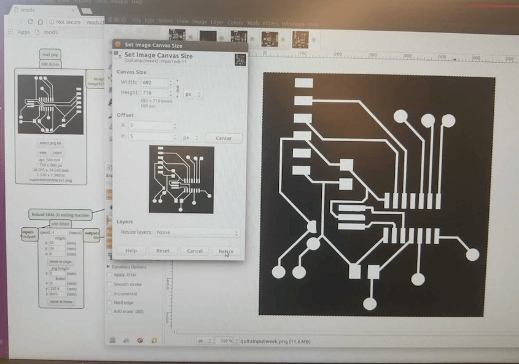
Task: Open GIMP's Edit menu
Action: click(x=149, y=20)
